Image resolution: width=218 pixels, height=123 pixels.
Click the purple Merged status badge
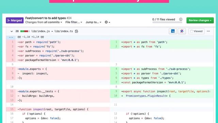pos(15,20)
